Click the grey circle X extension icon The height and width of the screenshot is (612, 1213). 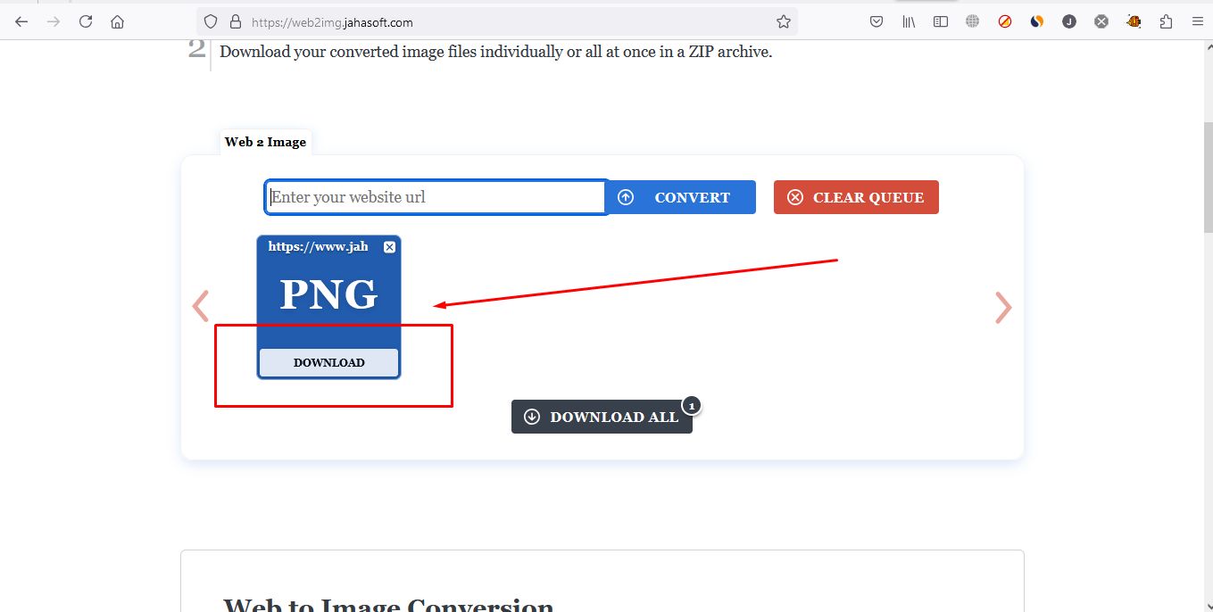pyautogui.click(x=1101, y=21)
